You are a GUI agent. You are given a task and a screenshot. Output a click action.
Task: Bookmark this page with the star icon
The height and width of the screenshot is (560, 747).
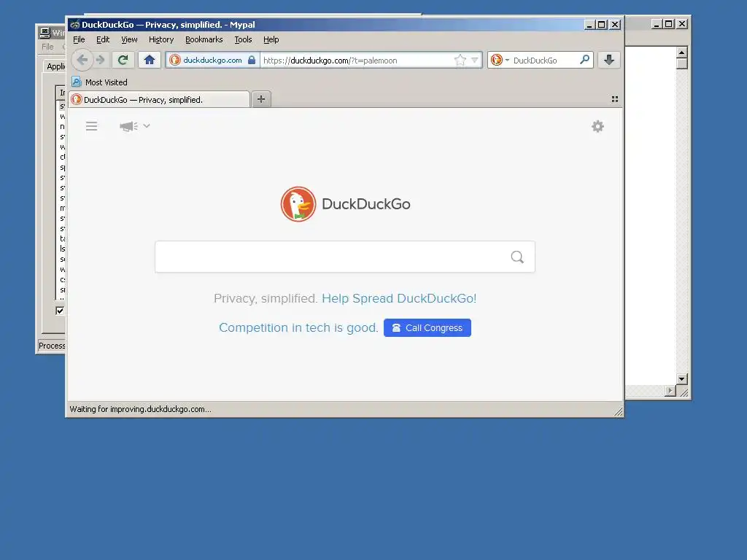coord(460,60)
